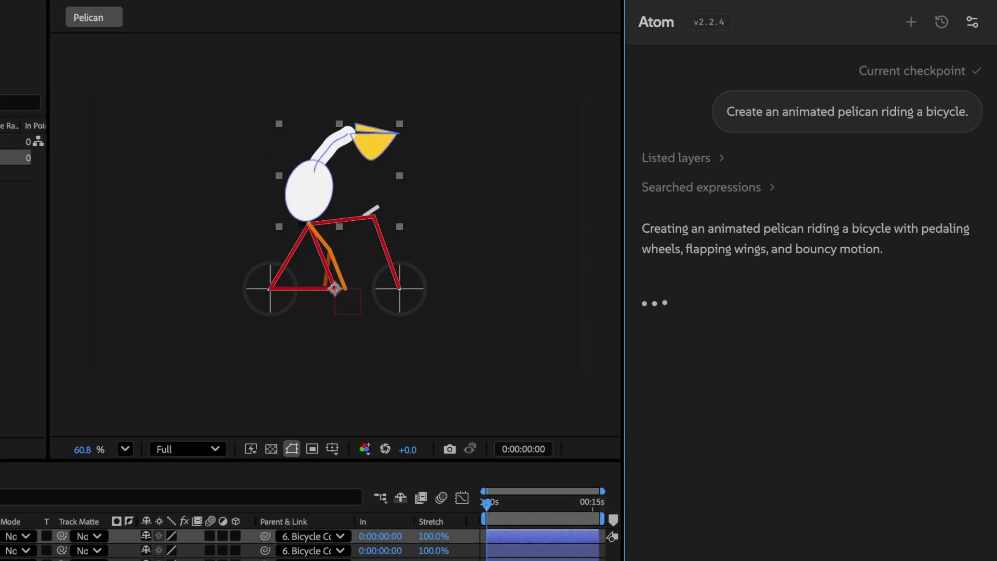Start a new chat in Atom panel
This screenshot has width=997, height=561.
click(911, 22)
